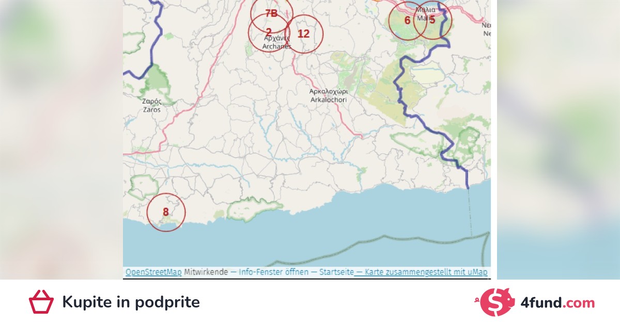The image size is (620, 325).
Task: Click the map marker labeled 6
Action: pos(407,21)
